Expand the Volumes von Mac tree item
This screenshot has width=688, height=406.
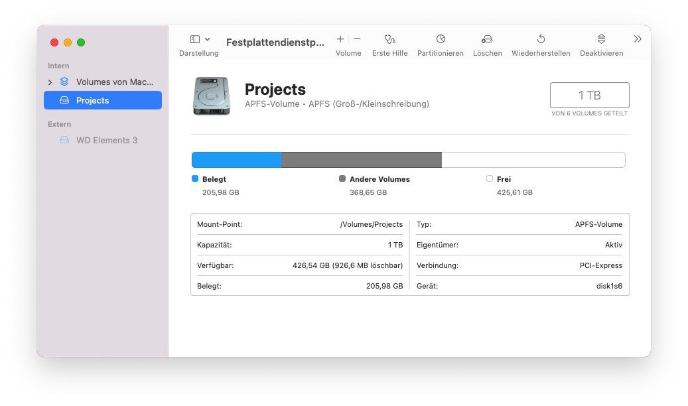point(50,82)
